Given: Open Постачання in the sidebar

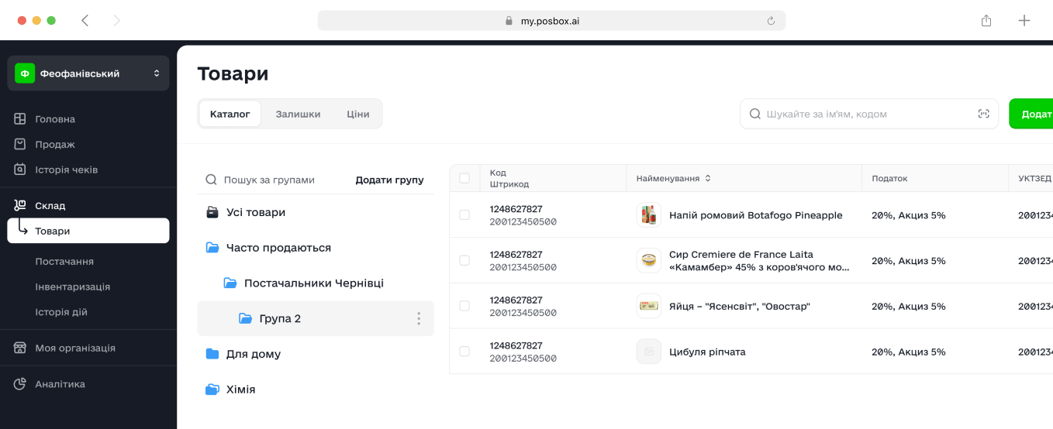Looking at the screenshot, I should click(x=64, y=262).
